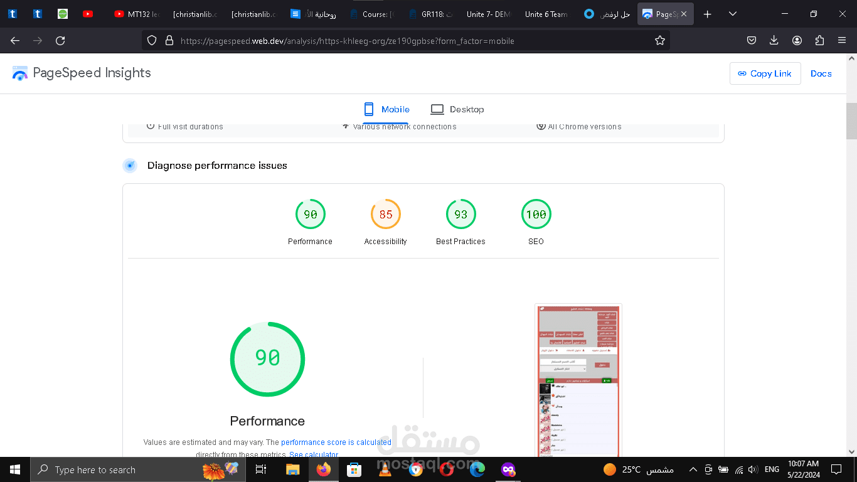List all tabs dropdown arrow

pyautogui.click(x=733, y=14)
